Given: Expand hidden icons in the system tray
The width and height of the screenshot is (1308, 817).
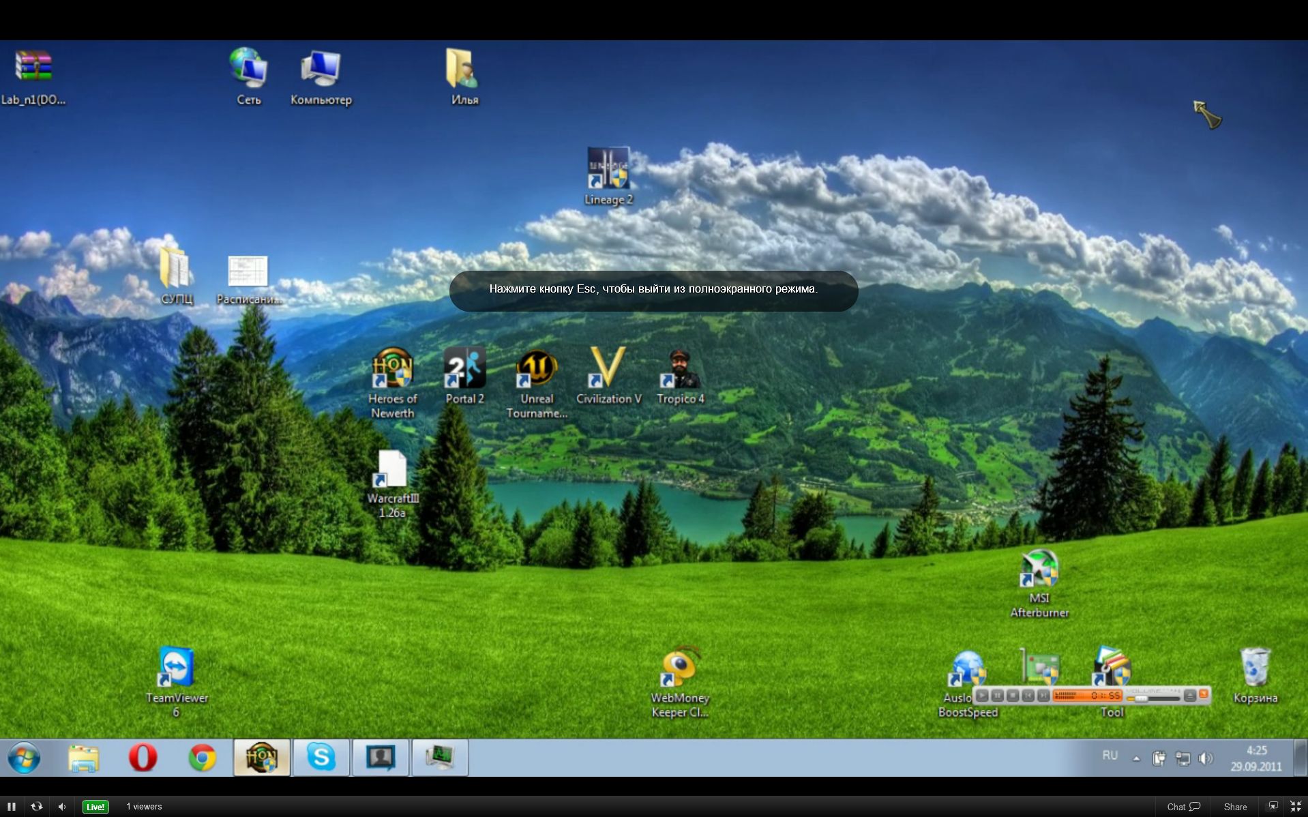Looking at the screenshot, I should [1135, 757].
